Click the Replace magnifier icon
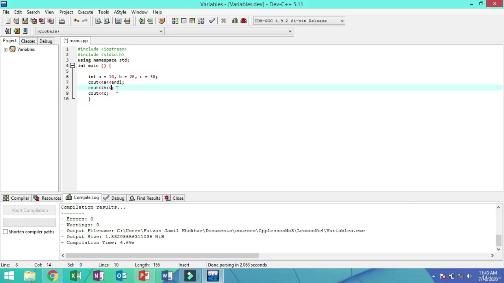The width and height of the screenshot is (504, 283). [x=107, y=21]
